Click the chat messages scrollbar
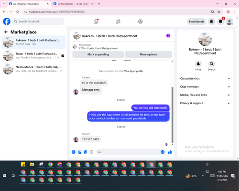 point(172,115)
